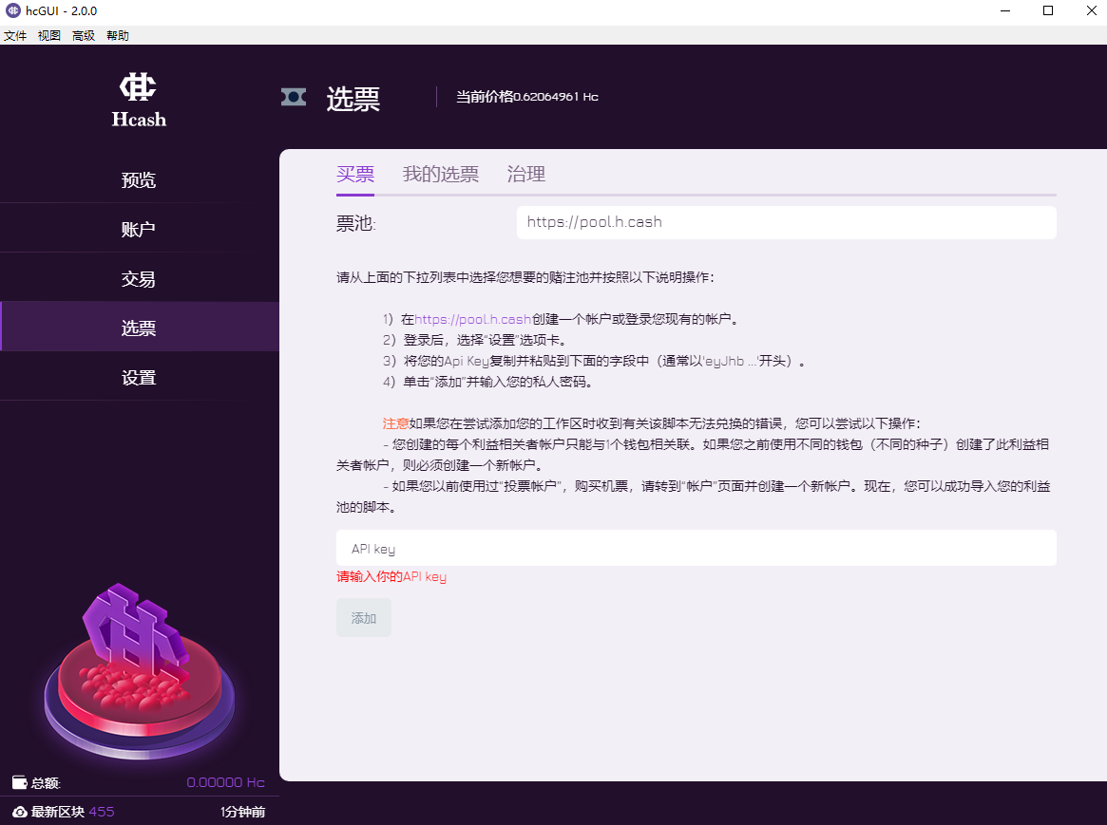Click the 最新区块 label in the sidebar

(x=58, y=812)
